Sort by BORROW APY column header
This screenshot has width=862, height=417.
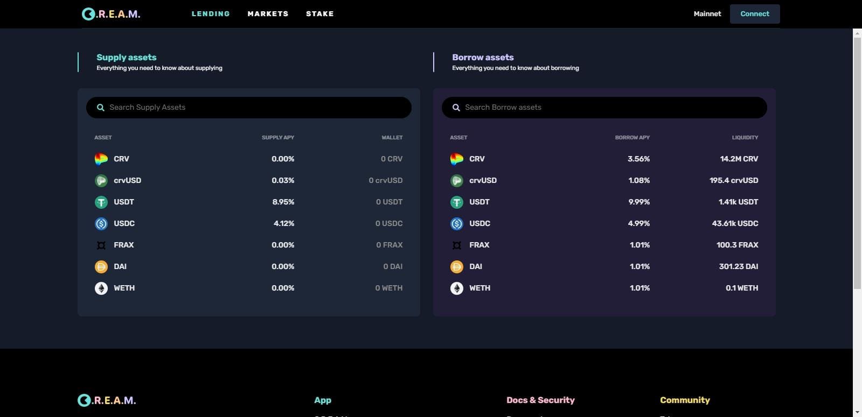point(632,138)
